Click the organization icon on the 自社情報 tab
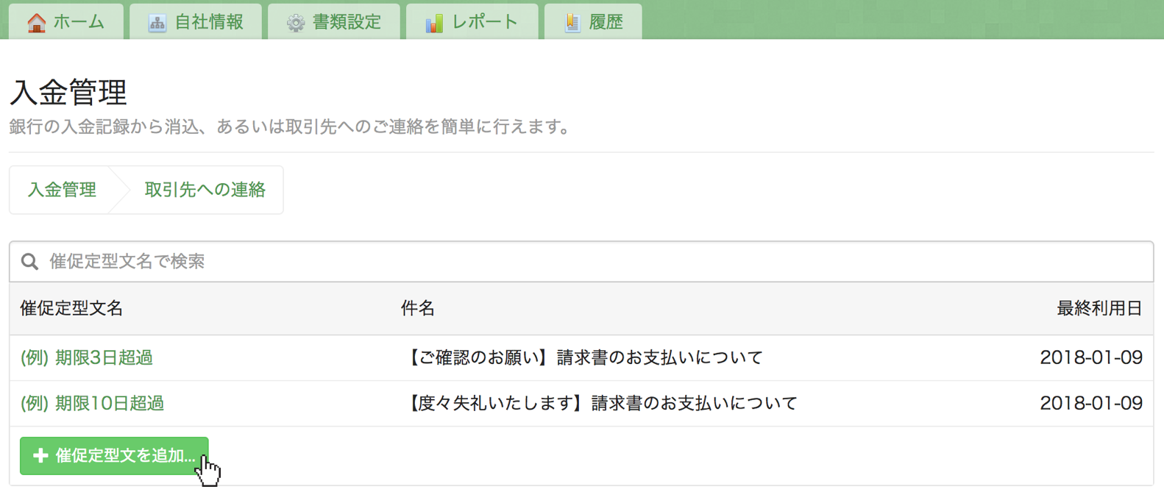Viewport: 1164px width, 503px height. click(x=157, y=23)
